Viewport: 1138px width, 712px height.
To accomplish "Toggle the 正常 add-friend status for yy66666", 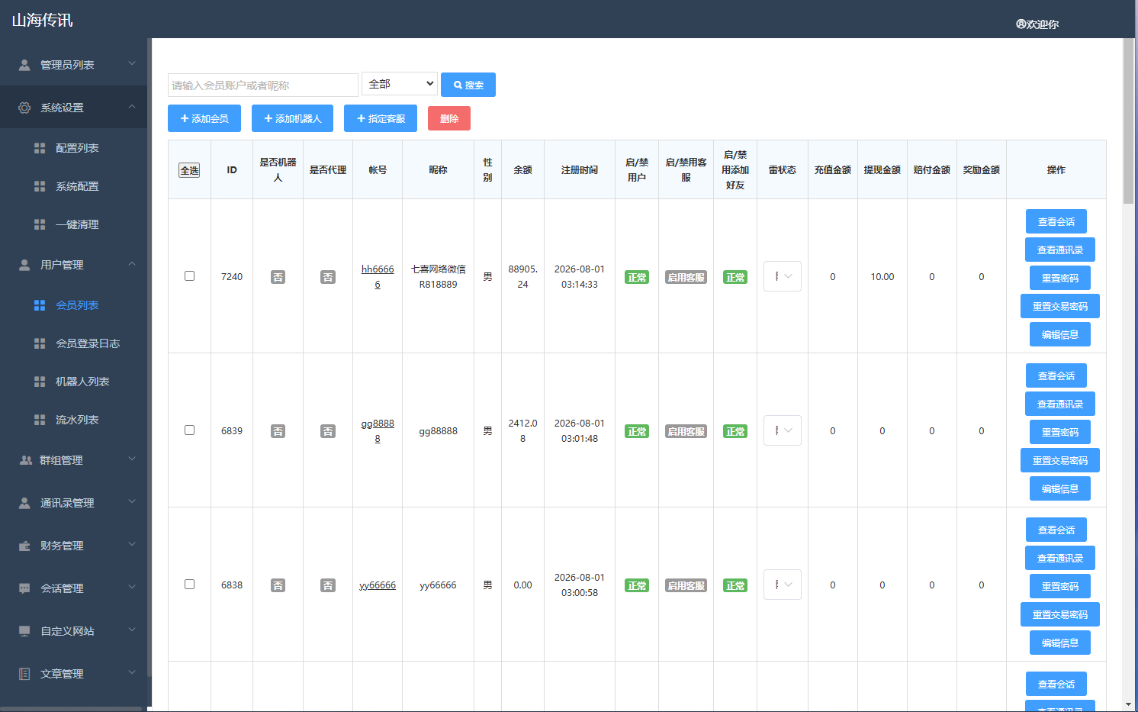I will tap(735, 585).
